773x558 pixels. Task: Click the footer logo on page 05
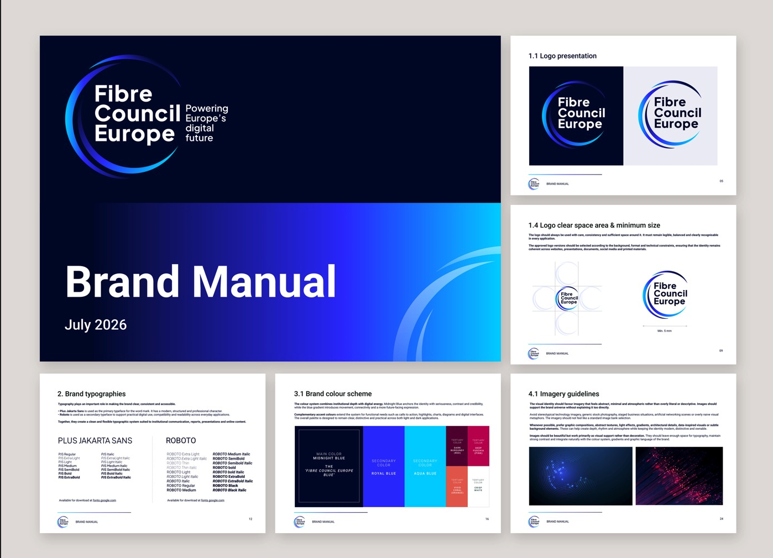tap(534, 184)
